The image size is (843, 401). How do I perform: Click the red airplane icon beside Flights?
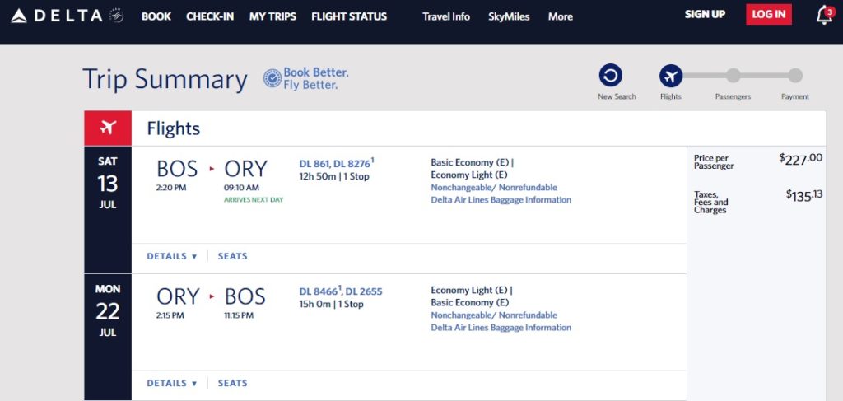[108, 128]
